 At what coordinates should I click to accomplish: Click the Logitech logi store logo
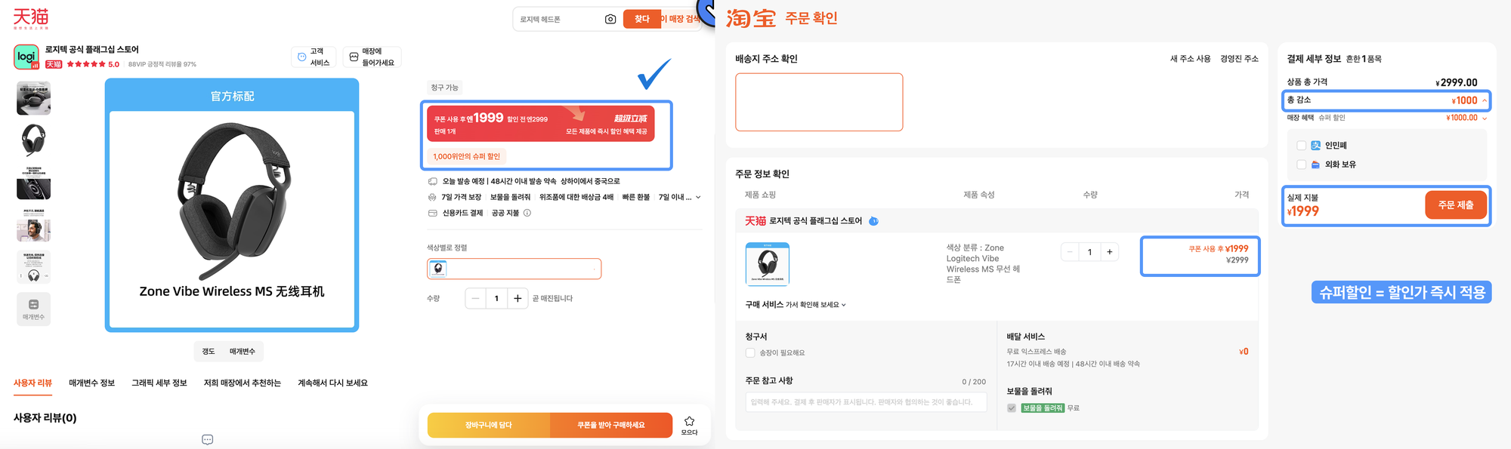click(x=26, y=57)
